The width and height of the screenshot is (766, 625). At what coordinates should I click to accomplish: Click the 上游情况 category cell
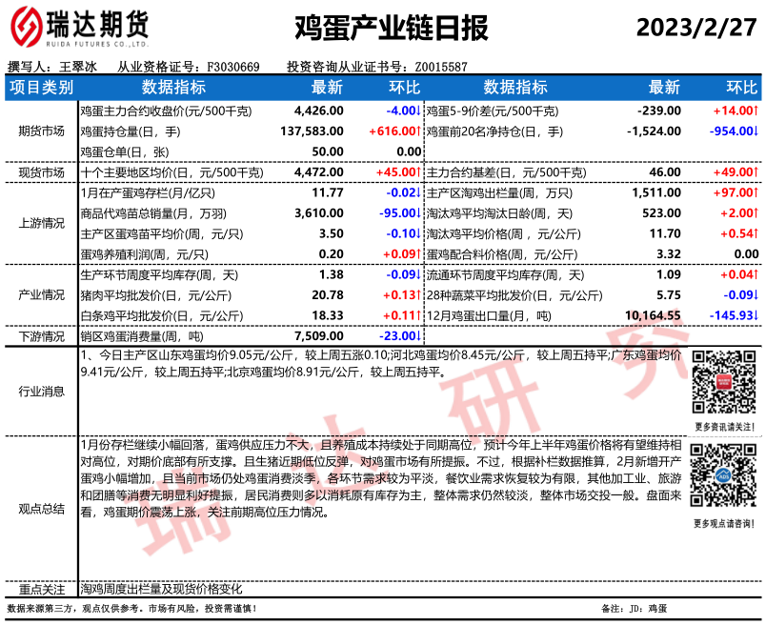coord(40,224)
